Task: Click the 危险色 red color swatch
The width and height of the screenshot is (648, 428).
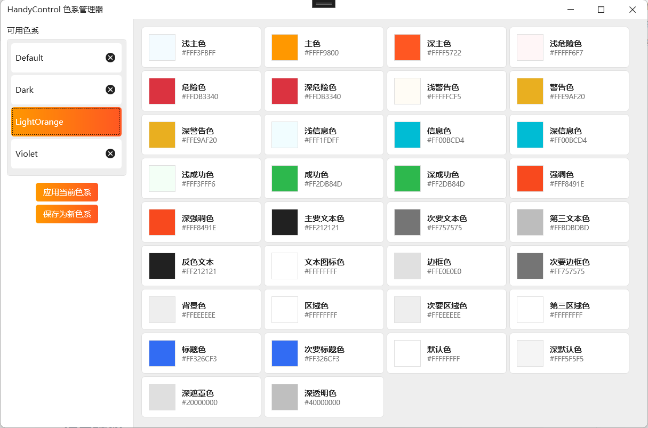Action: point(162,91)
